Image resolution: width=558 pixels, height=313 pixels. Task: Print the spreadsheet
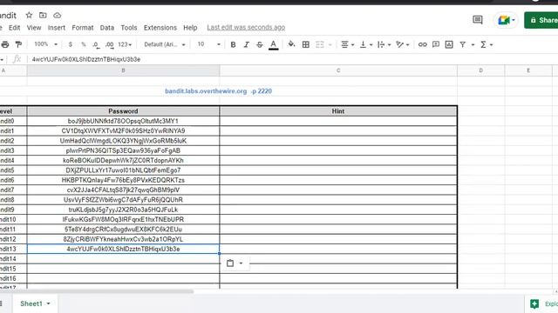5,44
